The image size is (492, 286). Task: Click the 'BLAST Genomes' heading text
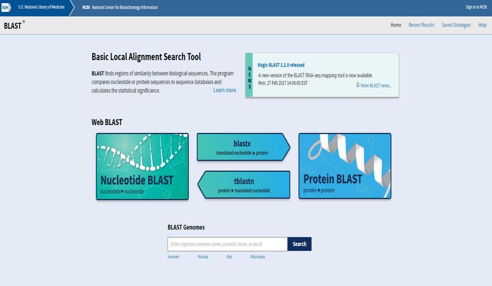click(186, 227)
